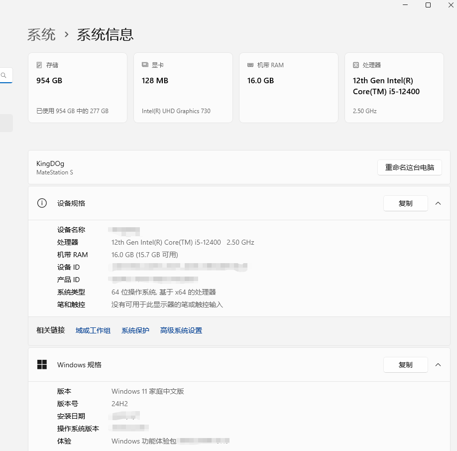
Task: Go back to 系统 in breadcrumb
Action: [41, 35]
